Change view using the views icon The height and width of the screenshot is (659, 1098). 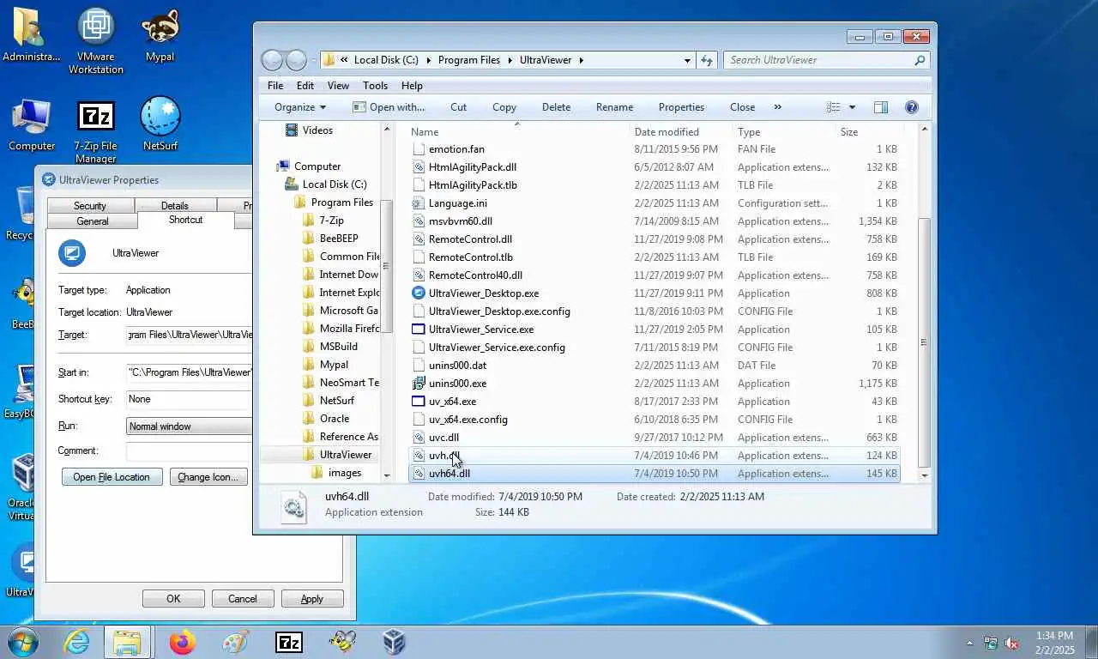833,107
